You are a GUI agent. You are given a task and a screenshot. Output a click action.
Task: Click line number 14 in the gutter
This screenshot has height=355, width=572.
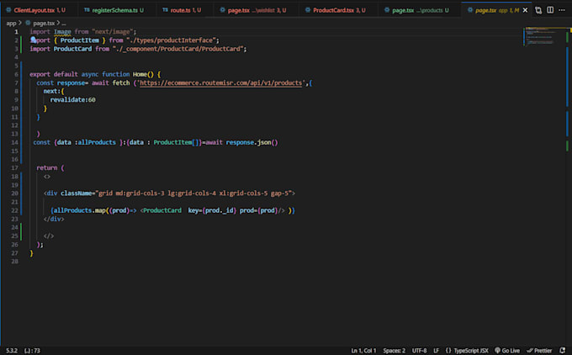pyautogui.click(x=14, y=142)
